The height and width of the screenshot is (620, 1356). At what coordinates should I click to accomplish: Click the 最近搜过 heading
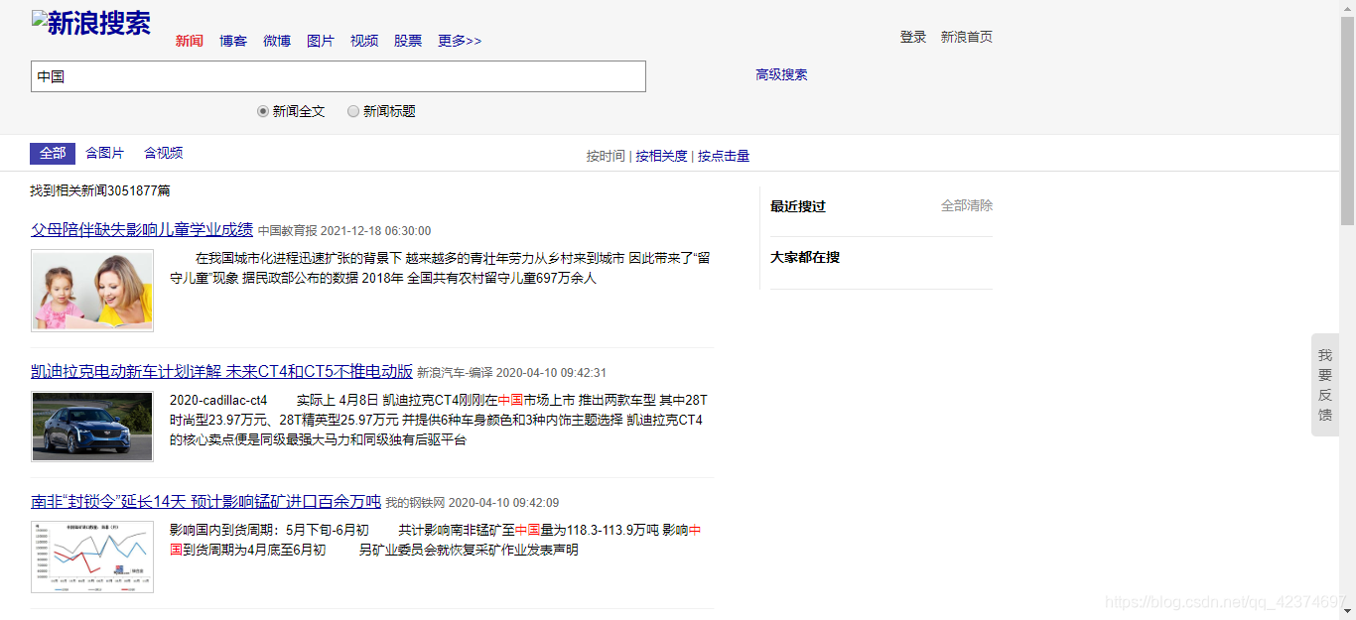tap(798, 206)
